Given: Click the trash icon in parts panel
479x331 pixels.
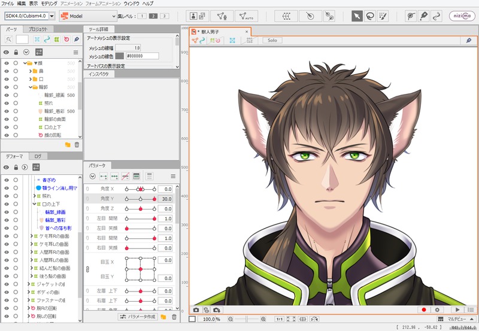Looking at the screenshot, I should tap(77, 145).
